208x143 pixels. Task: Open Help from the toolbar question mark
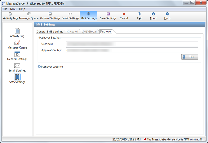coord(167,16)
